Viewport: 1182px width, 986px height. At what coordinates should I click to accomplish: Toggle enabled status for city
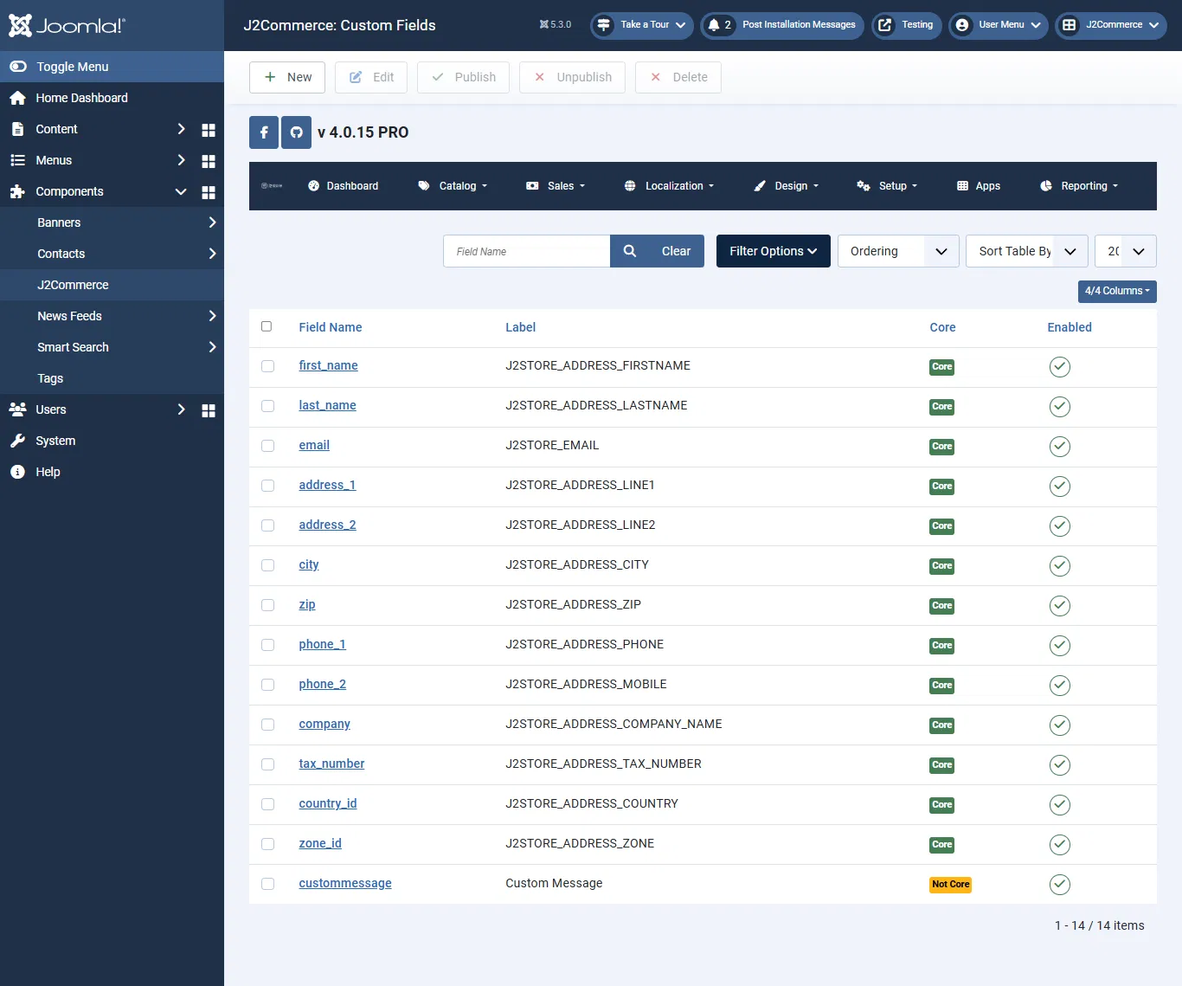(x=1060, y=566)
